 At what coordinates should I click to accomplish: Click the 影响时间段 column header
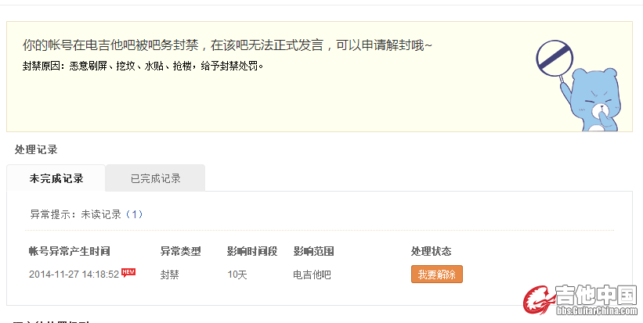pos(252,251)
